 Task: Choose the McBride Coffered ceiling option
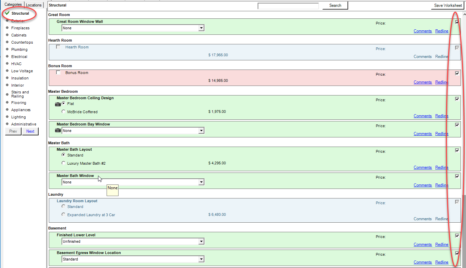64,111
